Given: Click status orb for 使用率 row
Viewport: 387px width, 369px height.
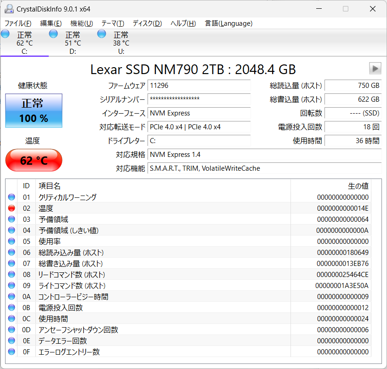Looking at the screenshot, I should [11, 241].
